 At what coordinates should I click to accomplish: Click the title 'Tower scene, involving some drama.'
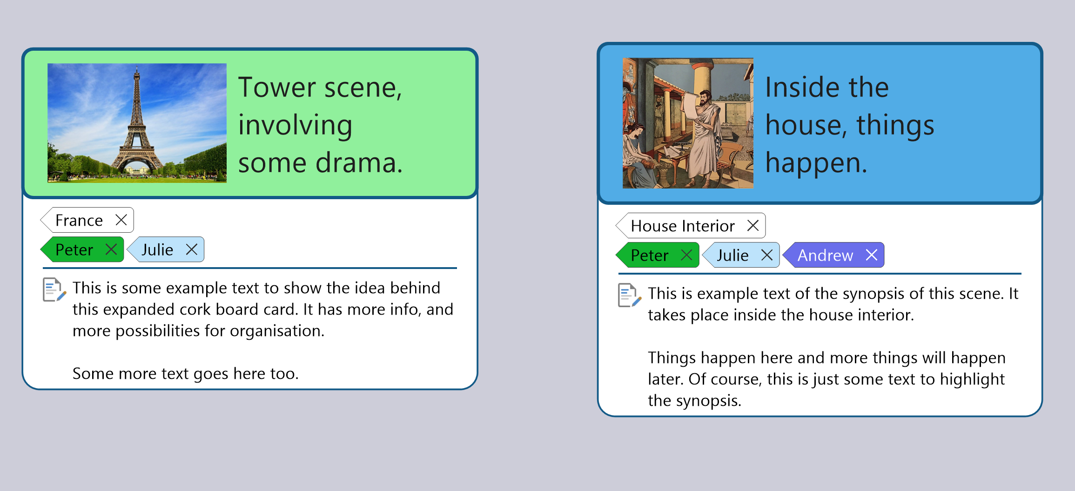321,125
